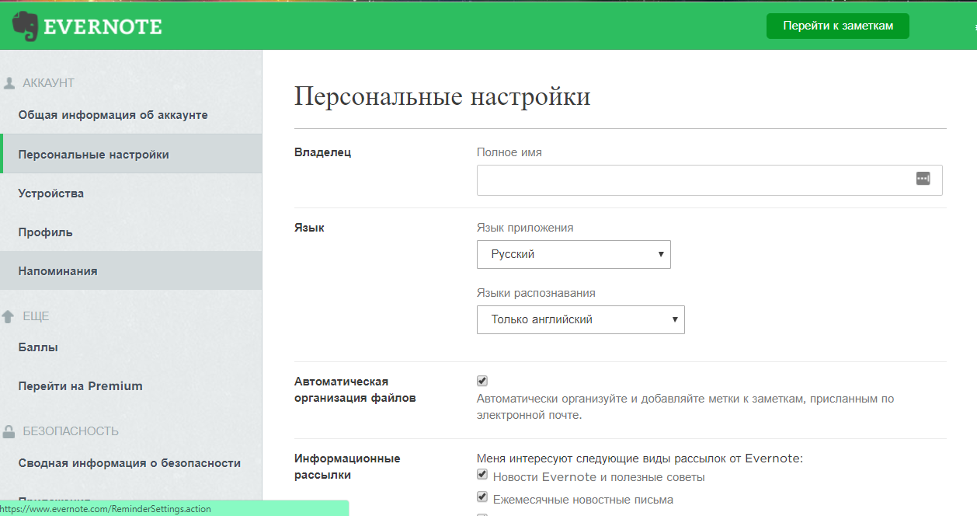Open Сводная информация о безопасности

[x=130, y=463]
